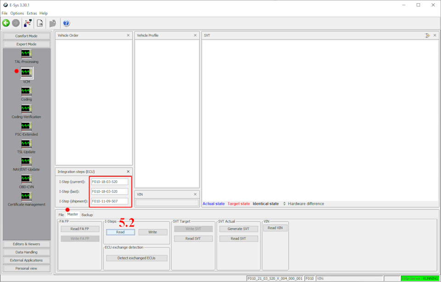
Task: Click the grey folder-arrow toolbar icon
Action: click(52, 23)
